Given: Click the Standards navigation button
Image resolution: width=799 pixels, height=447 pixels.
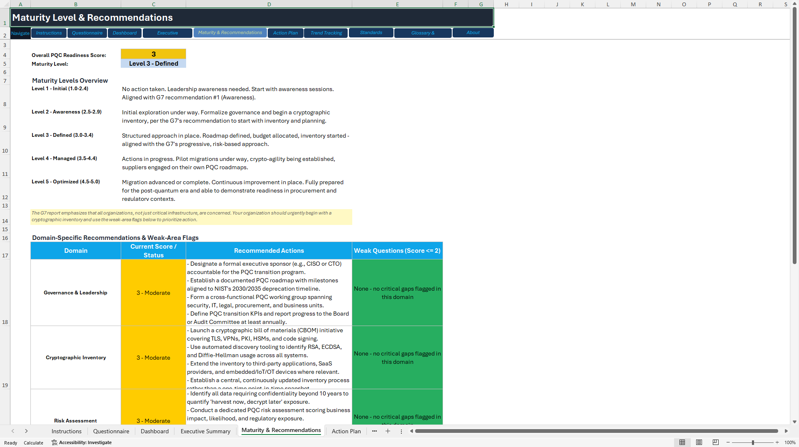Looking at the screenshot, I should coord(371,32).
